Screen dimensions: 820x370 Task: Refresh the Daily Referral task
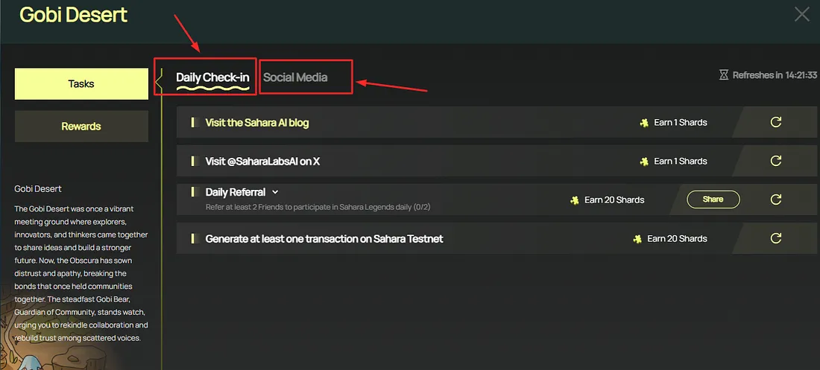coord(775,200)
